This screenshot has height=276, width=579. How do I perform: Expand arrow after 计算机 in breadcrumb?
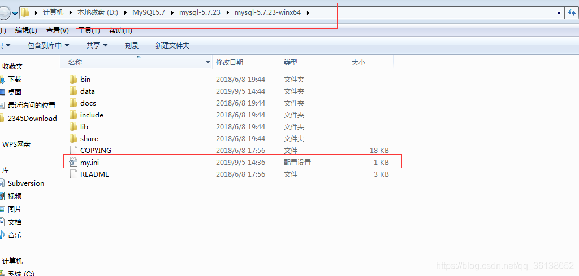pos(71,12)
